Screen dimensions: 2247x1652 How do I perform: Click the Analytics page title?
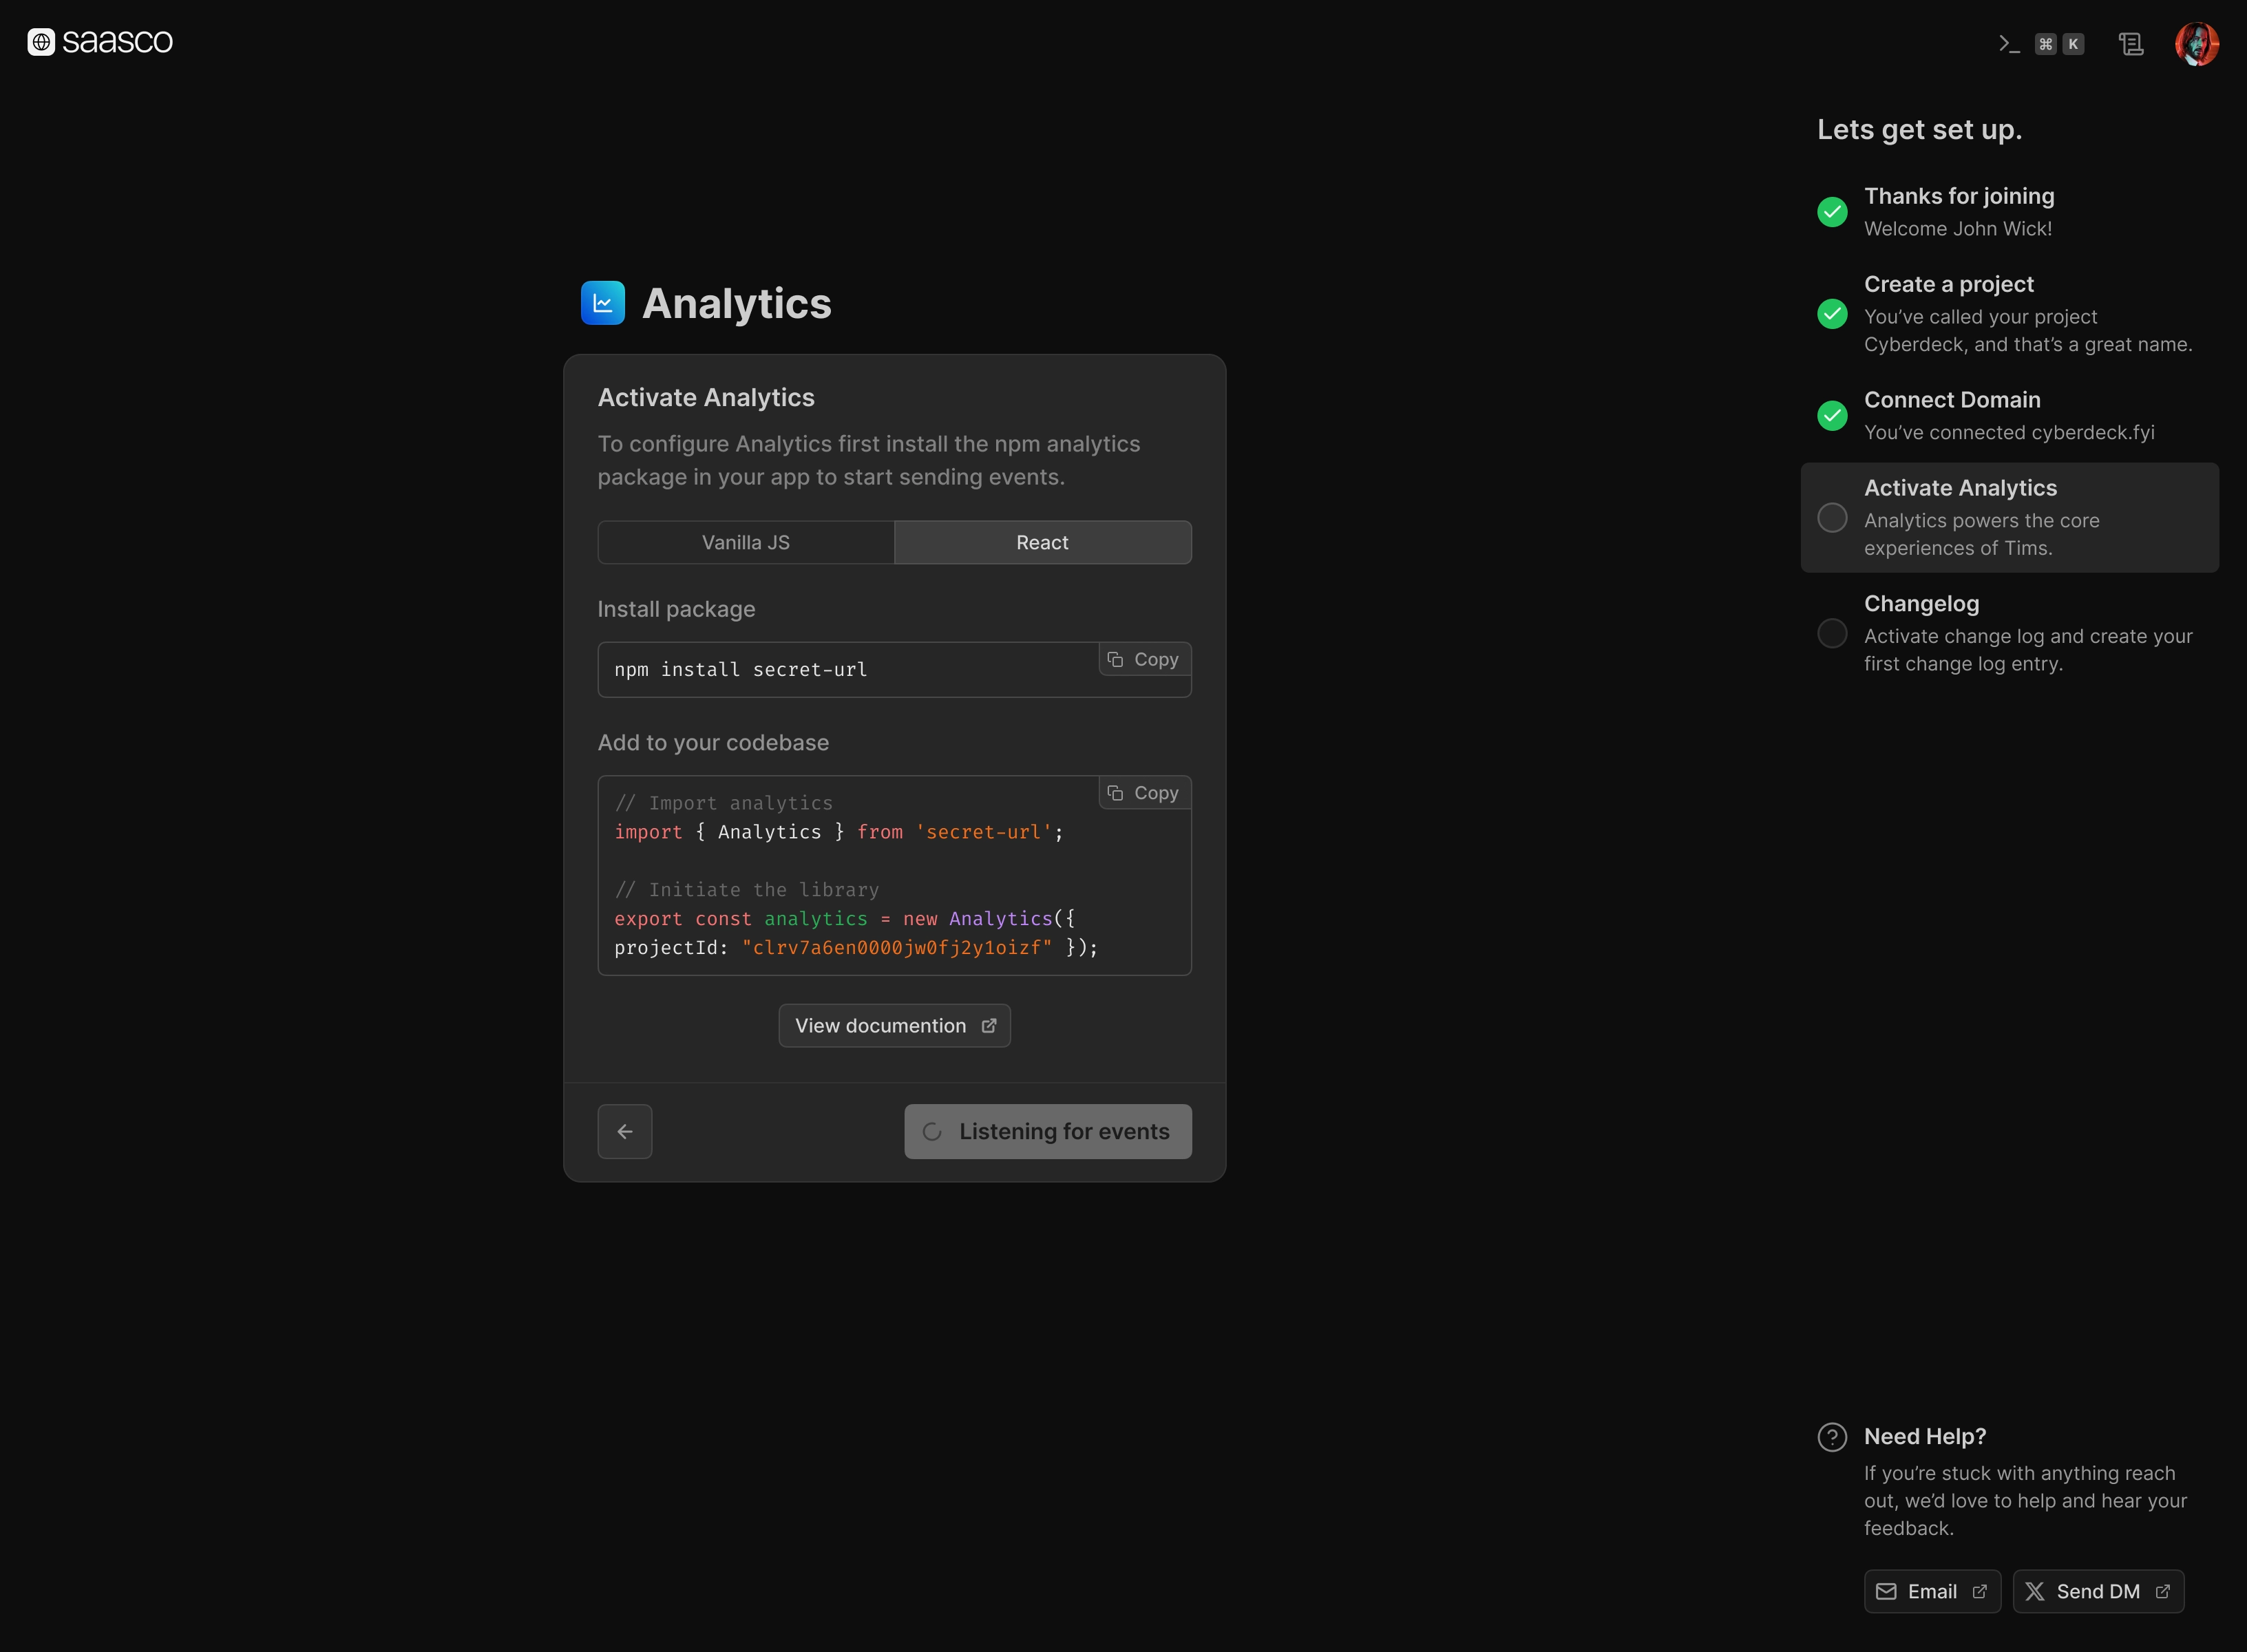coord(737,304)
